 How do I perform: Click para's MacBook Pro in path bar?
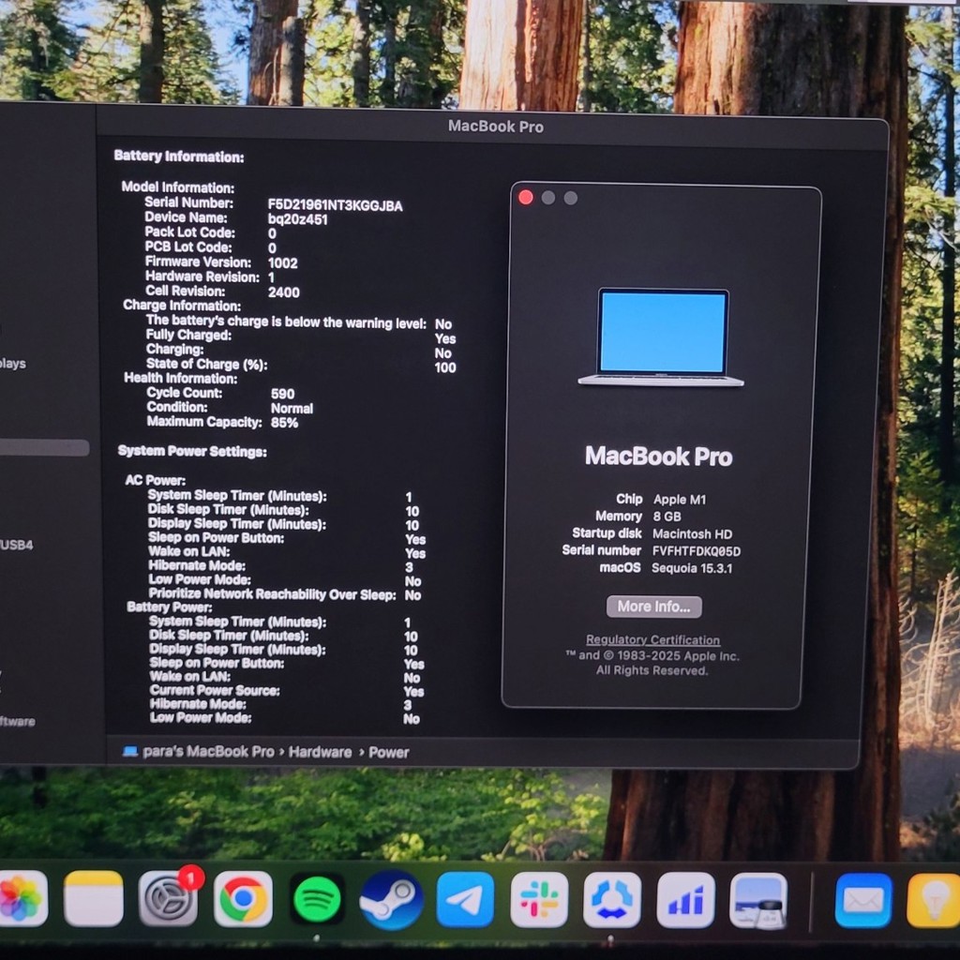[x=208, y=752]
